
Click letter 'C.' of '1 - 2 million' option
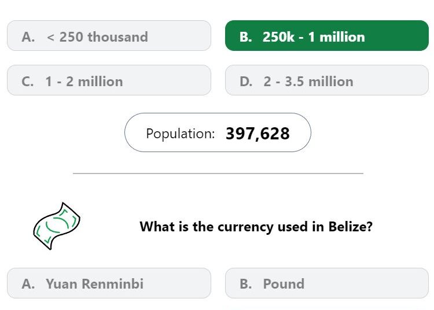click(28, 82)
